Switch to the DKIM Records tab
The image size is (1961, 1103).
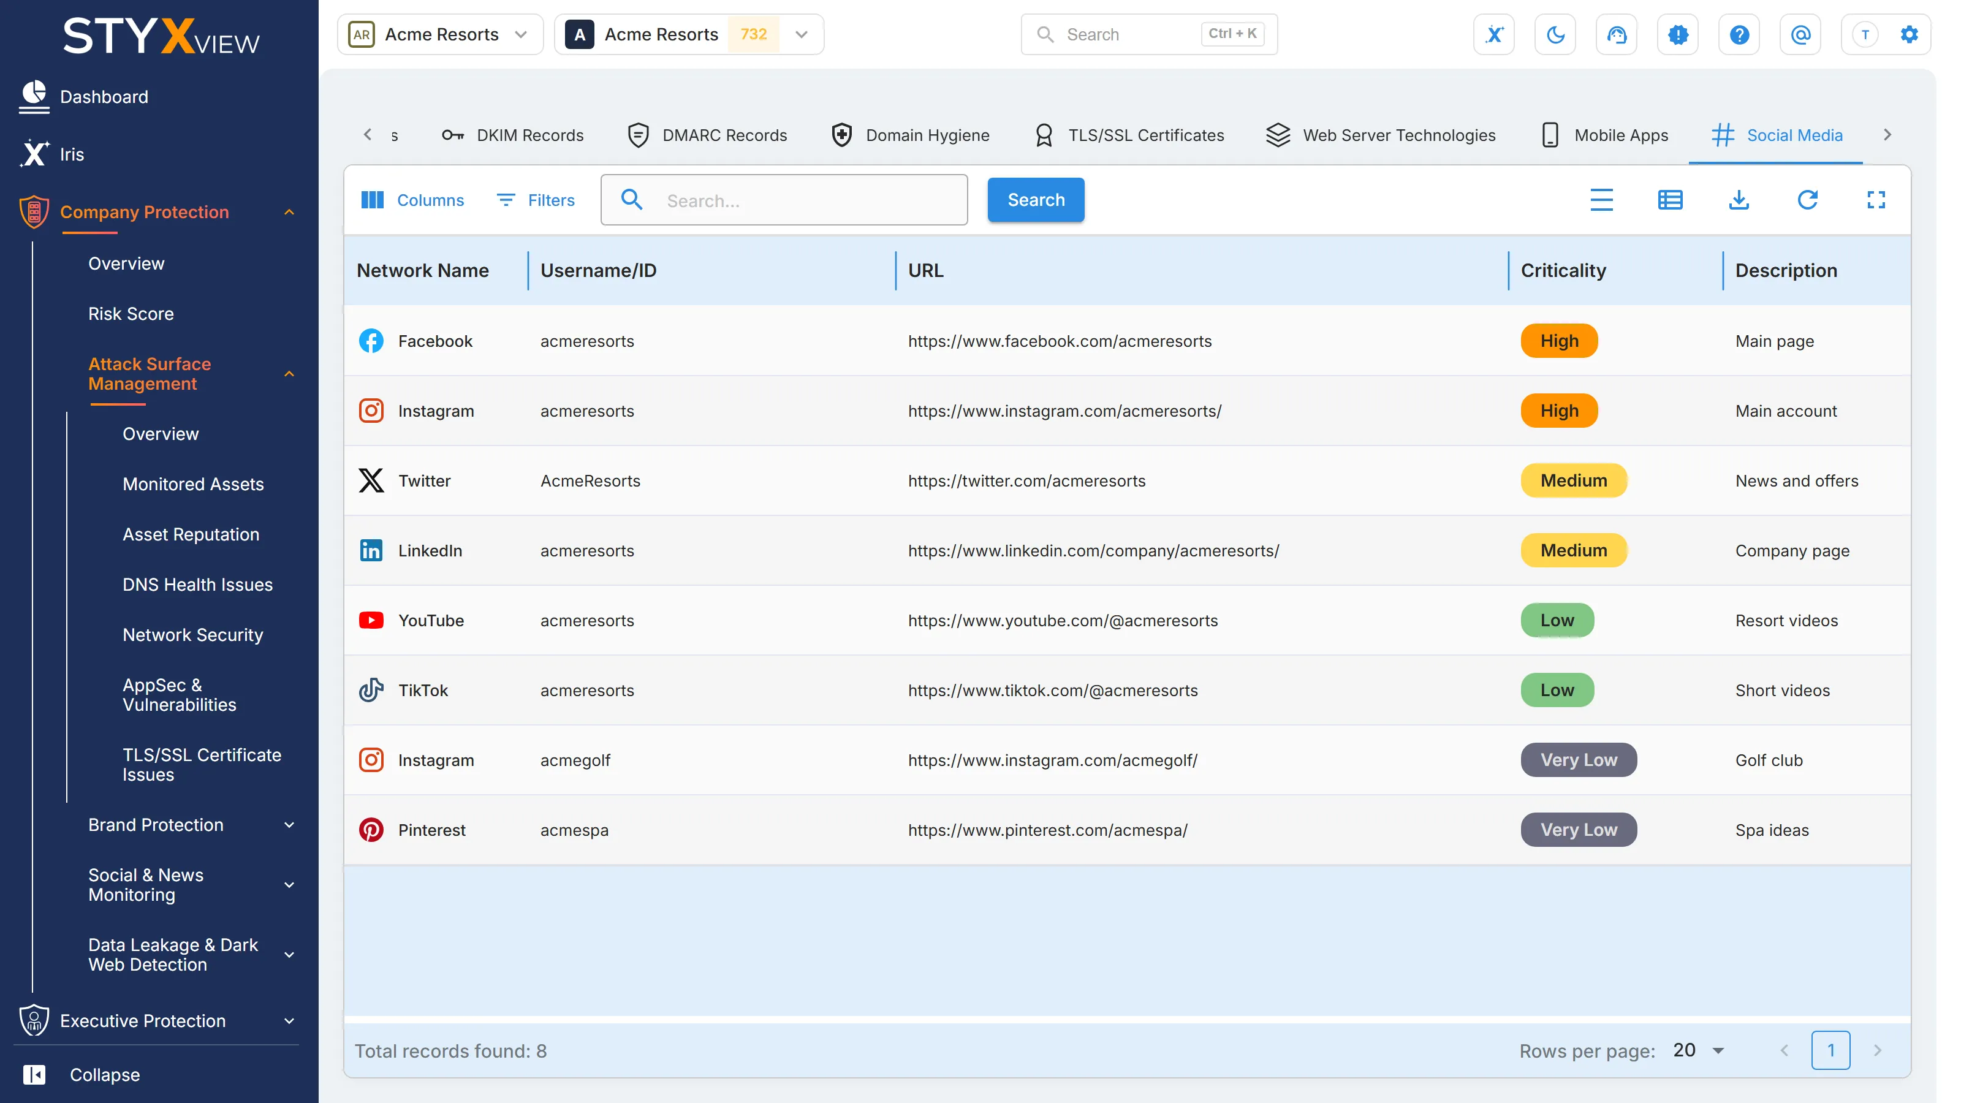(512, 135)
